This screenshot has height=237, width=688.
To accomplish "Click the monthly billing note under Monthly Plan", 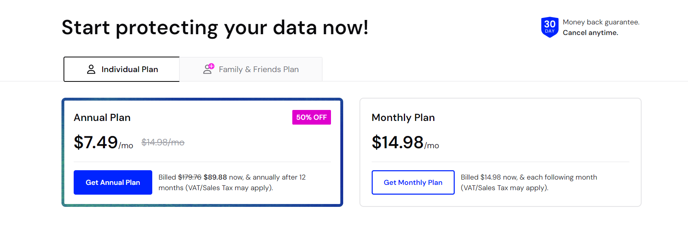I will pyautogui.click(x=529, y=182).
